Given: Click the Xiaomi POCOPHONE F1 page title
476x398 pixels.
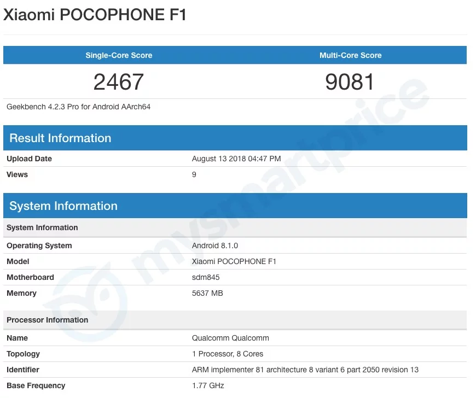Looking at the screenshot, I should click(94, 14).
